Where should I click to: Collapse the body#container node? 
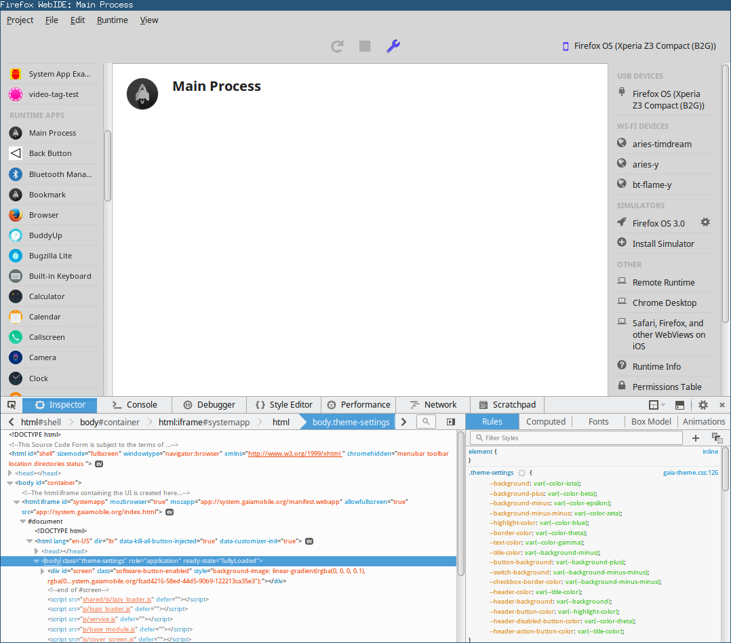9,483
